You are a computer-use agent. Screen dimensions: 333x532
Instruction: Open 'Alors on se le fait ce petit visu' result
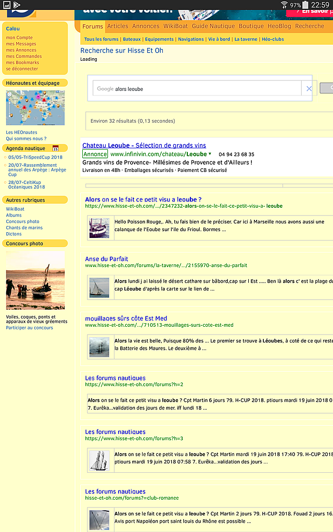click(143, 199)
